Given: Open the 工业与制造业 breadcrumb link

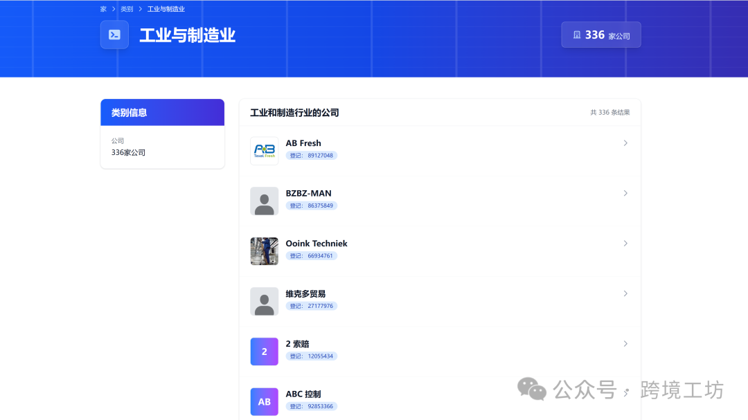Looking at the screenshot, I should tap(166, 8).
